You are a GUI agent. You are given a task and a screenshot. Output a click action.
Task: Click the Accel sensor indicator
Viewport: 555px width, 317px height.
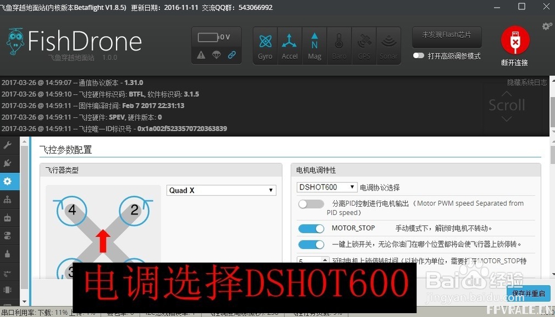[290, 47]
